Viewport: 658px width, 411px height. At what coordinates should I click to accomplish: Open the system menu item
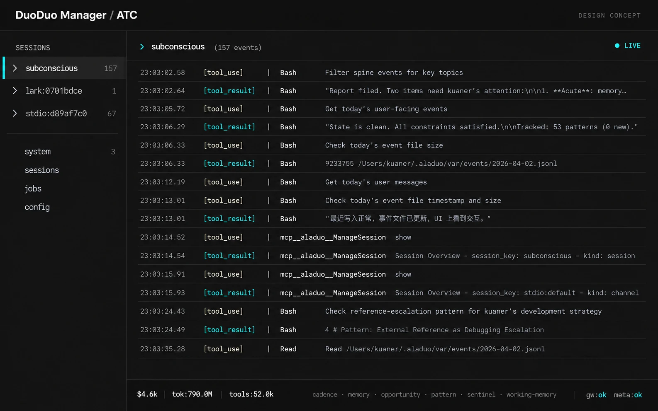tap(38, 152)
